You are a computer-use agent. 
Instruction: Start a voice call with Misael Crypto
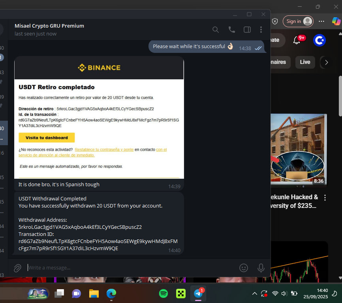tap(231, 30)
